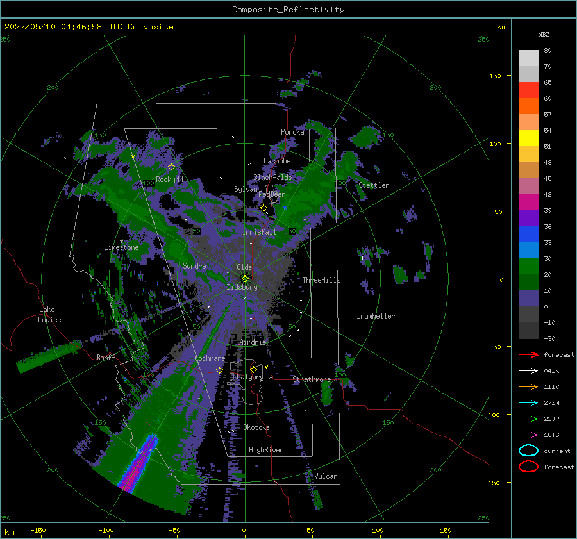
Task: Click the magenta 18TS arrow icon
Action: (528, 435)
